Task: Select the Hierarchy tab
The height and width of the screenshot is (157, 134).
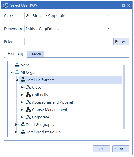Action: [x=16, y=54]
